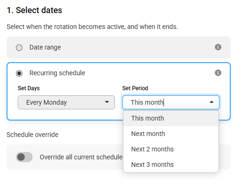
Task: Collapse the Set Period dropdown arrow
Action: (212, 102)
